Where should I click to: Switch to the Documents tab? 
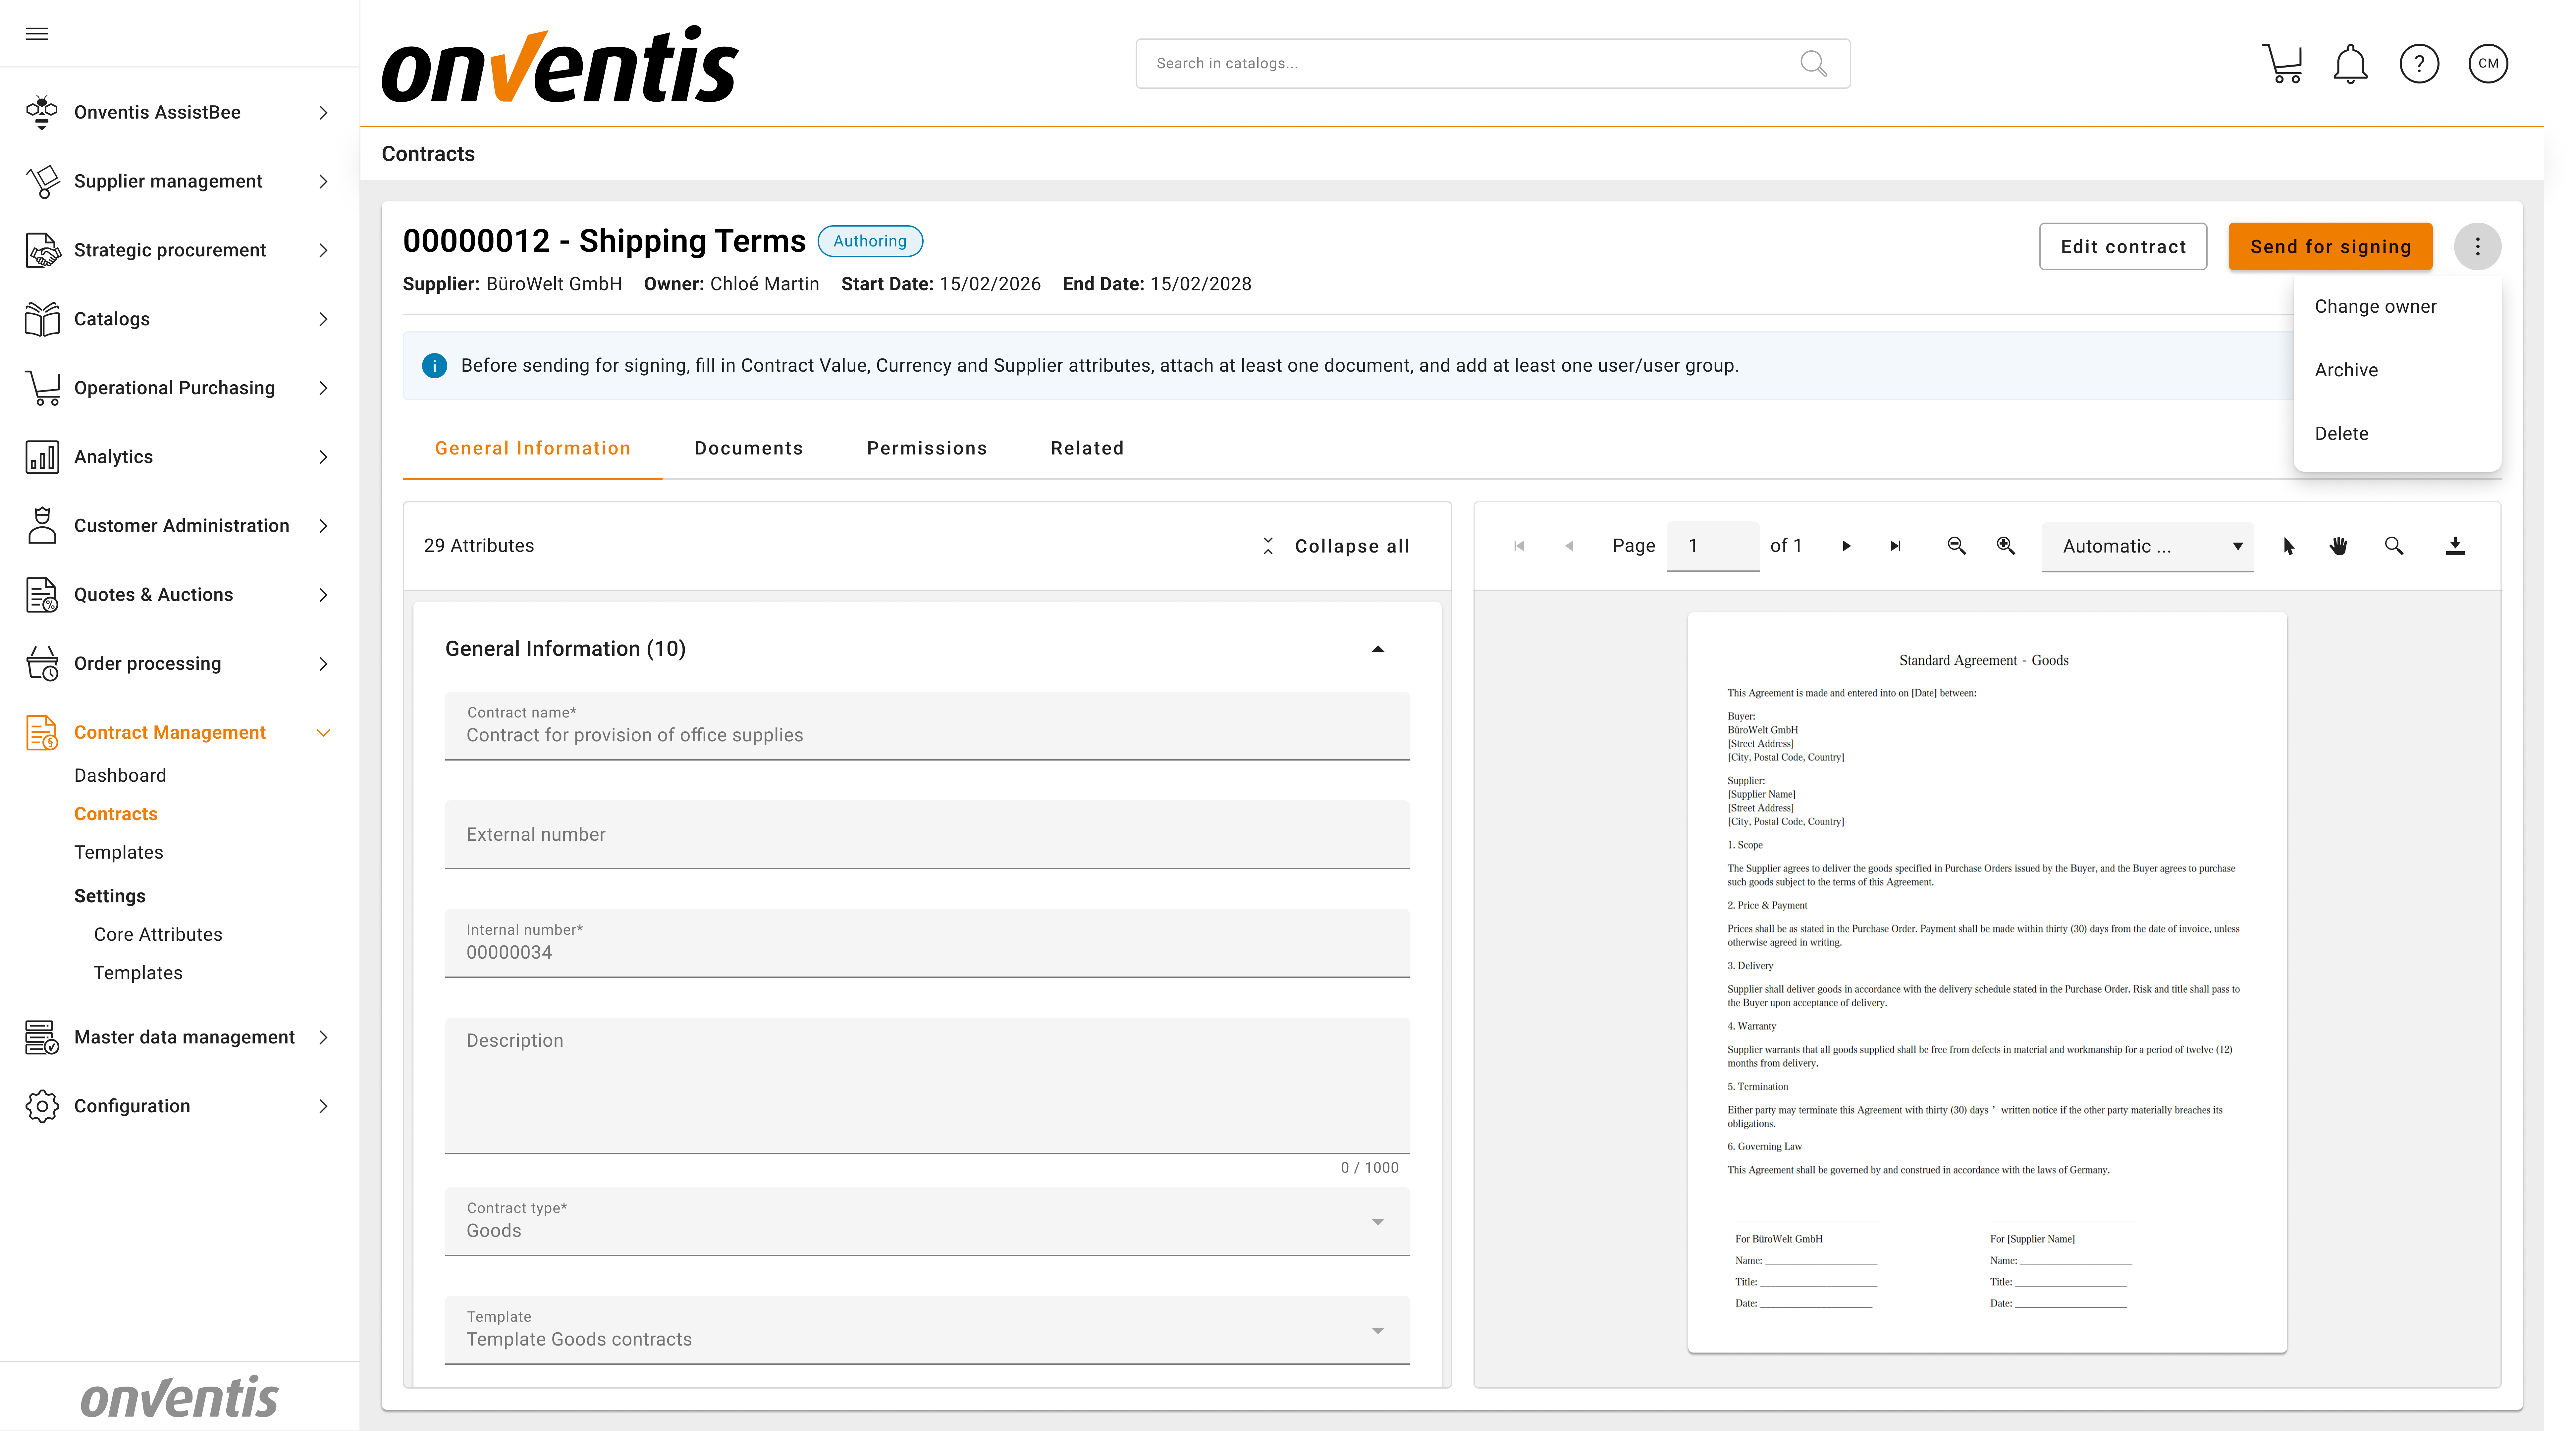pos(748,448)
